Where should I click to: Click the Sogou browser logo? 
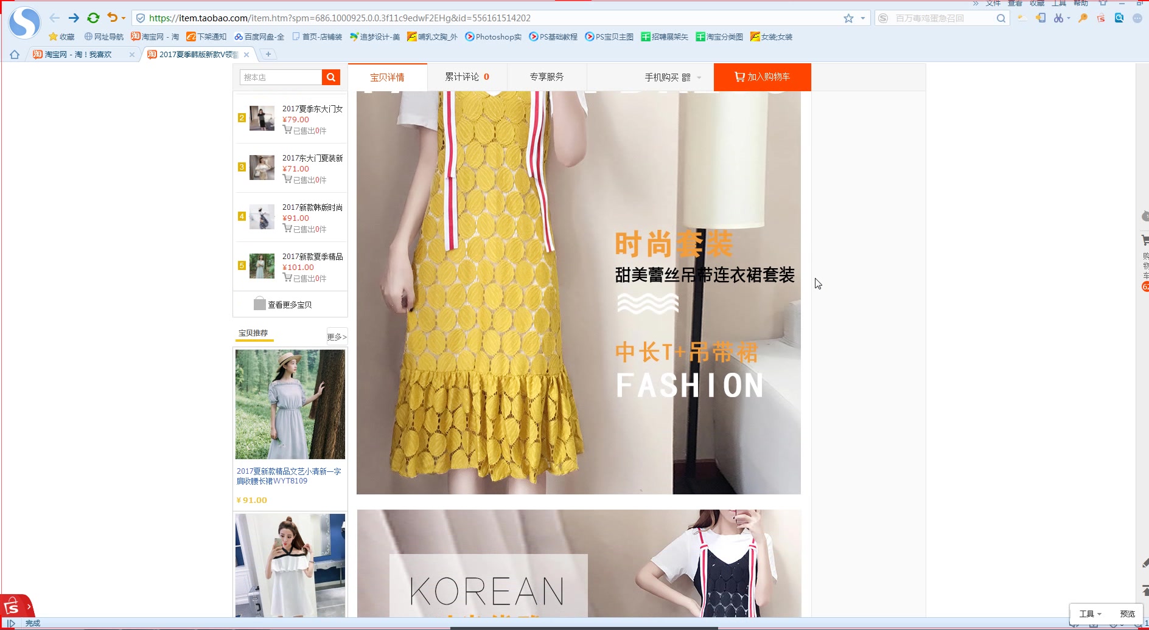pos(24,22)
